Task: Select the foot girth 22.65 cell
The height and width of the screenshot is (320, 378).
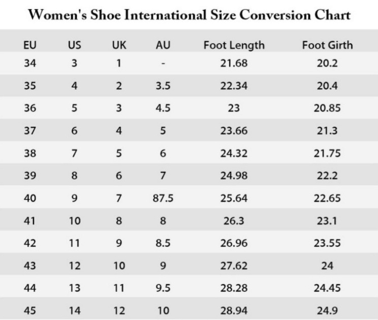Action: coord(327,198)
